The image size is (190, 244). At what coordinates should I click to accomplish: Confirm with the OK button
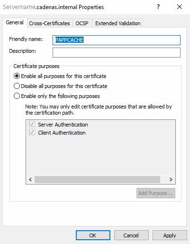[93, 235]
